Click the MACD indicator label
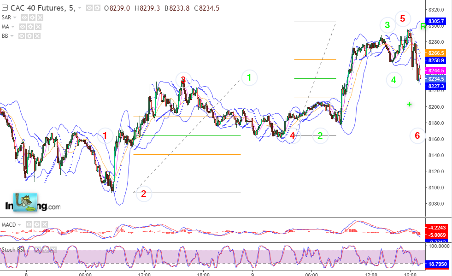The image size is (452, 276). point(9,225)
